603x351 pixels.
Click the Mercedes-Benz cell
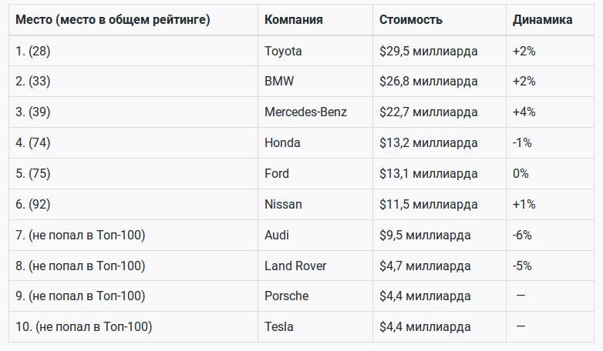(x=305, y=112)
